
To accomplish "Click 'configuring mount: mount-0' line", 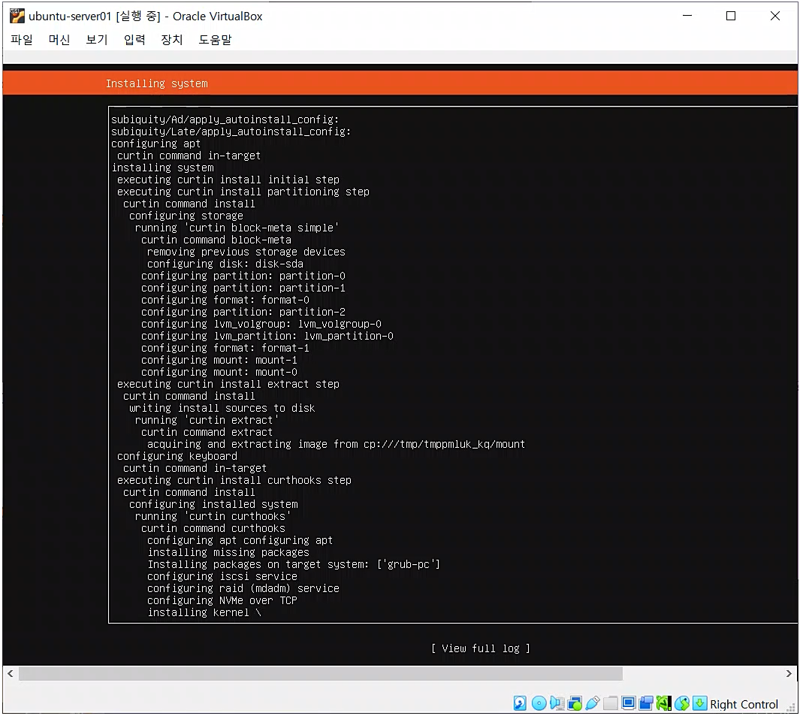I will (x=219, y=372).
